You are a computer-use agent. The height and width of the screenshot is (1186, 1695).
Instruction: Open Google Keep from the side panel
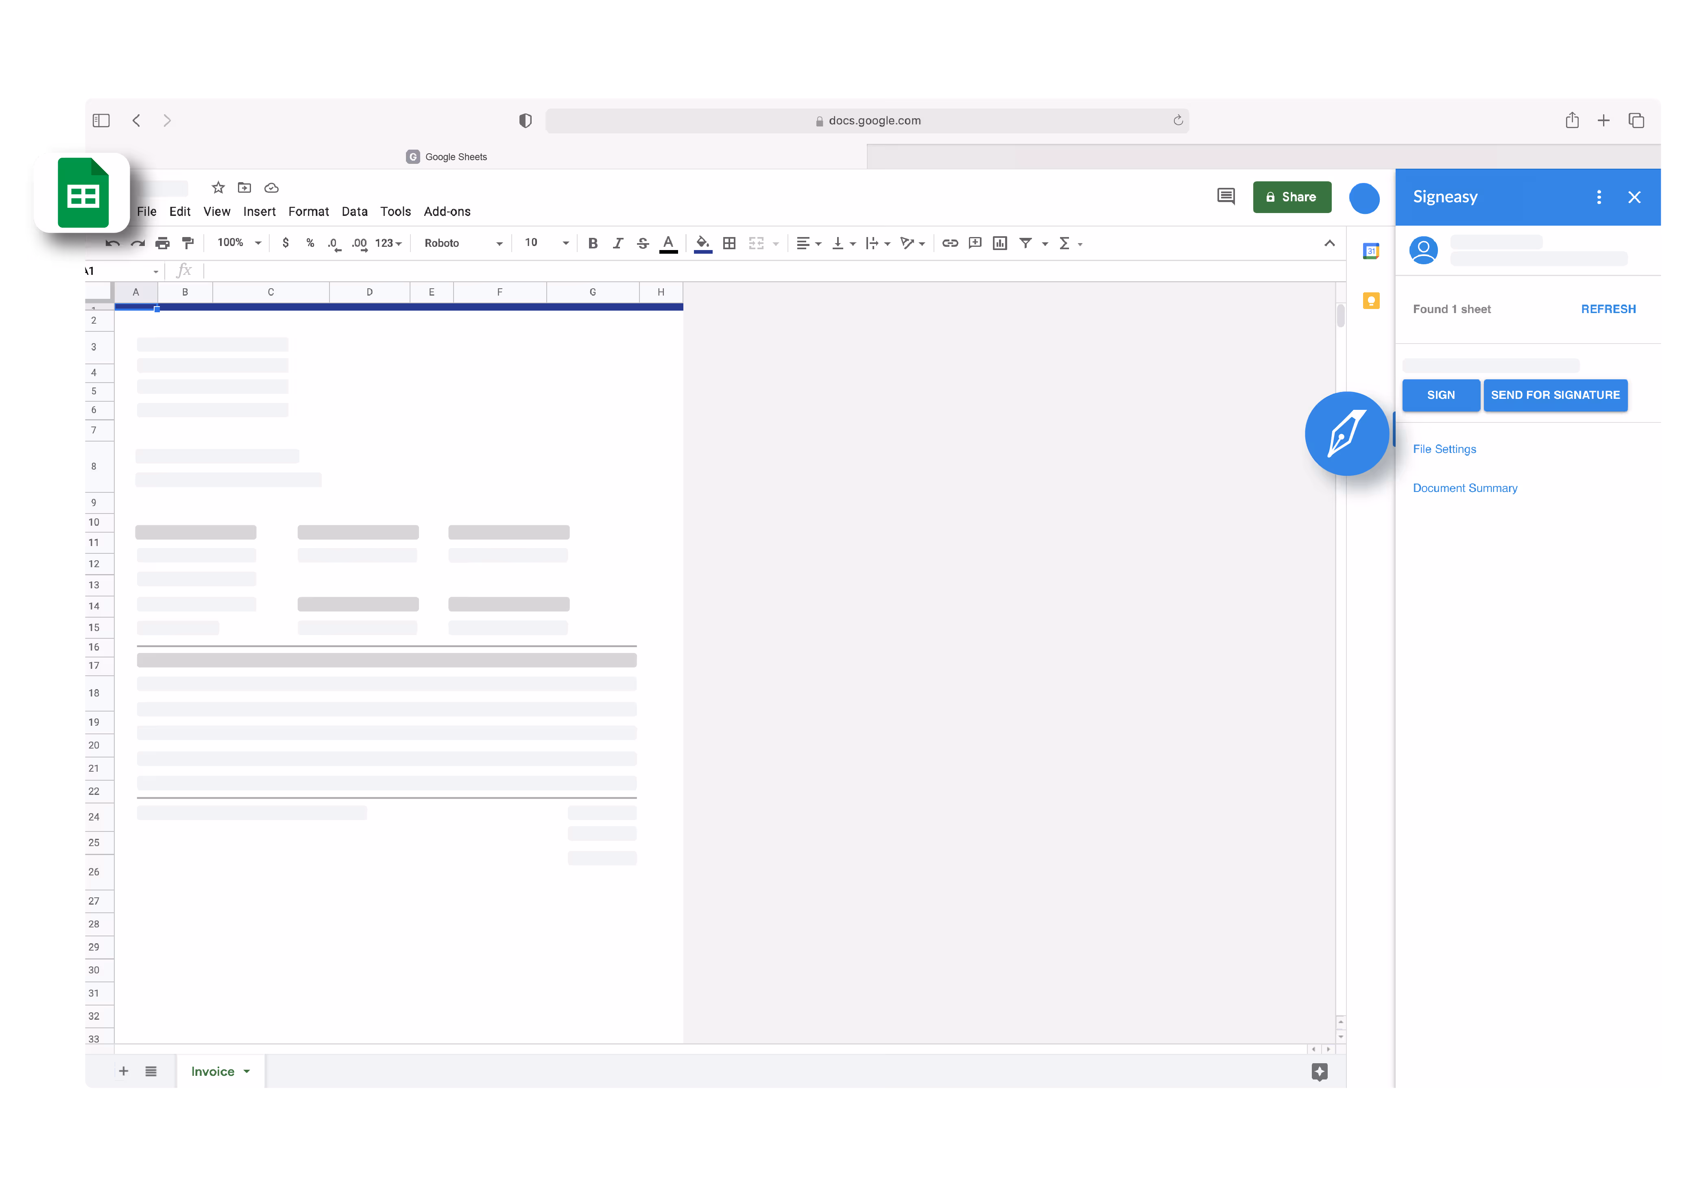coord(1371,300)
